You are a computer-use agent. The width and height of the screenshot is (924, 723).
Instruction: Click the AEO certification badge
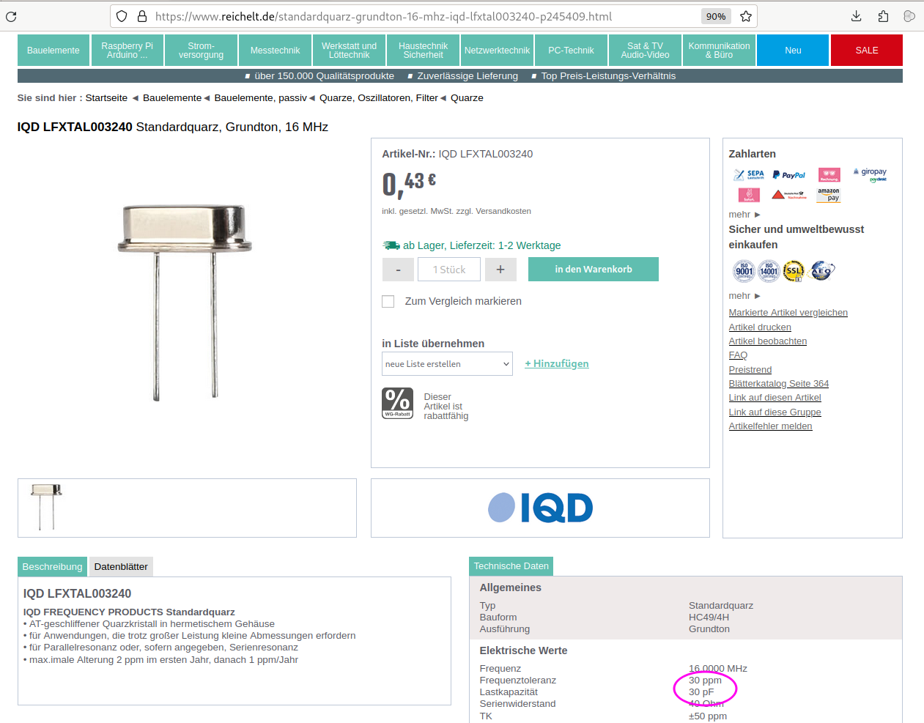[x=822, y=271]
